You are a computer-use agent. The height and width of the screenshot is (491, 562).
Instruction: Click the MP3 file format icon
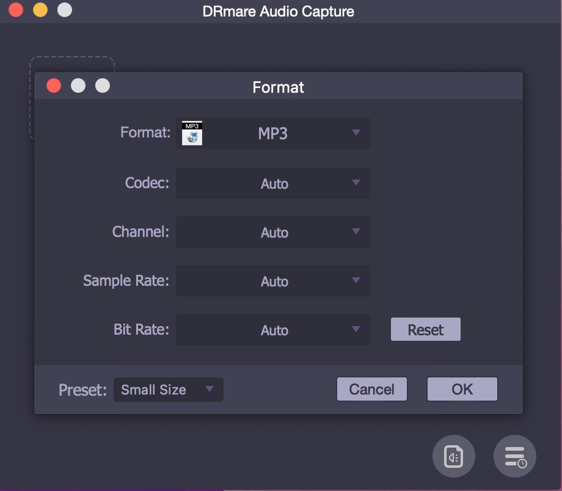point(192,133)
